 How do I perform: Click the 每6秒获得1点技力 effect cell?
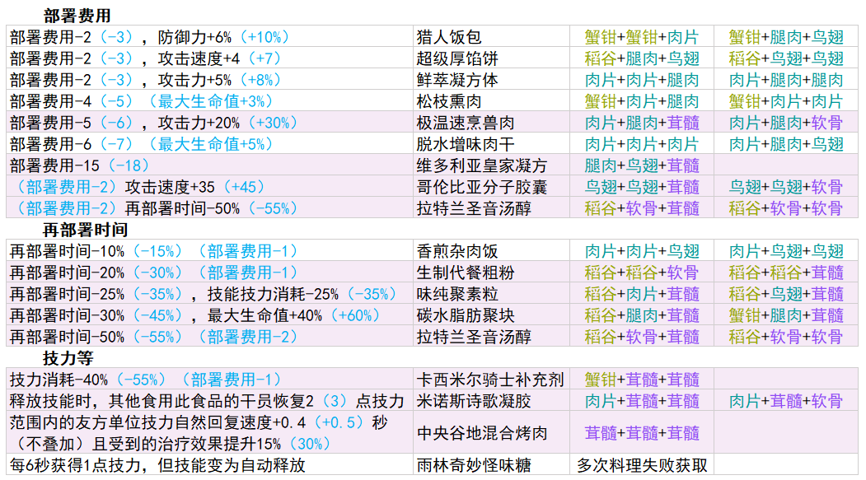(x=209, y=465)
